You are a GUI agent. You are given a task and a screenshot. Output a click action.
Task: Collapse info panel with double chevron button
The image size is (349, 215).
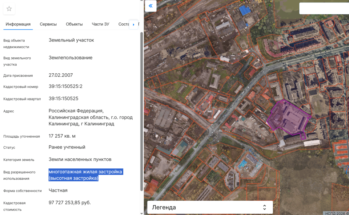point(151,6)
